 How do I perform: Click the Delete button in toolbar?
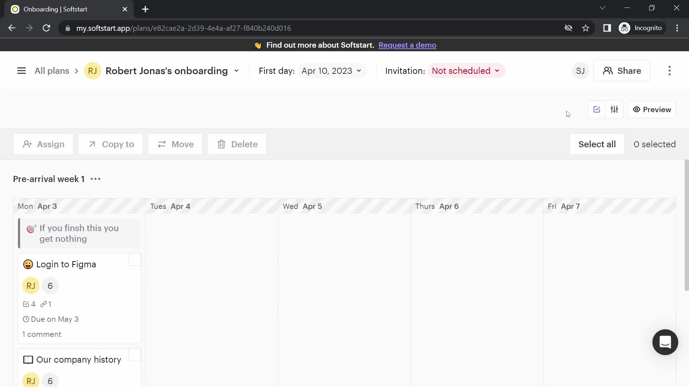[x=236, y=144]
